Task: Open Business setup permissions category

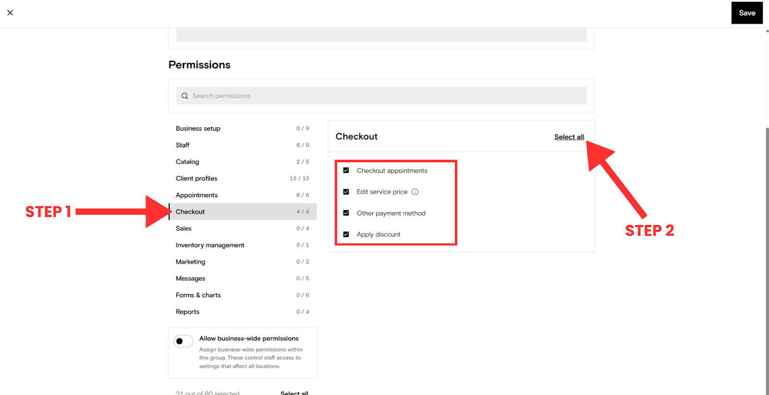Action: (198, 129)
